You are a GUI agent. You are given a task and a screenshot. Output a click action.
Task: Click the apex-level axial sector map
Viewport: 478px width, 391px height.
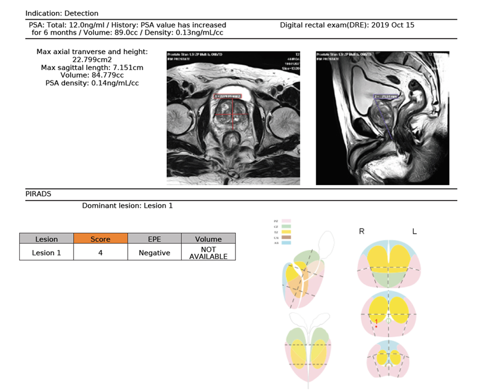pos(388,359)
